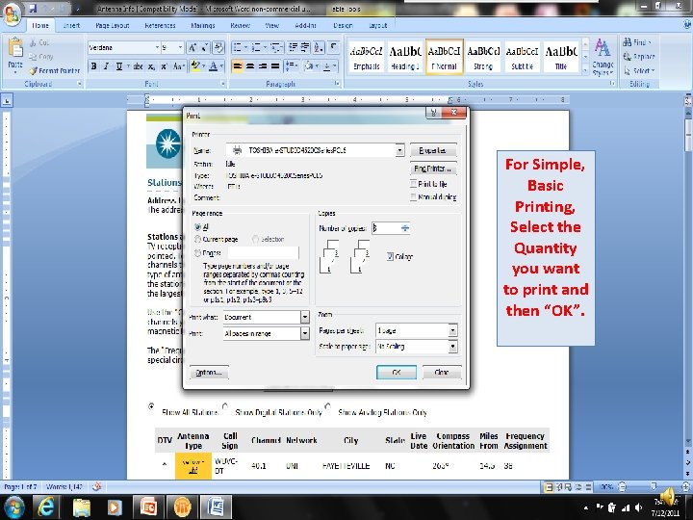This screenshot has width=693, height=520.
Task: Click the OK button in Print dialog
Action: (397, 373)
